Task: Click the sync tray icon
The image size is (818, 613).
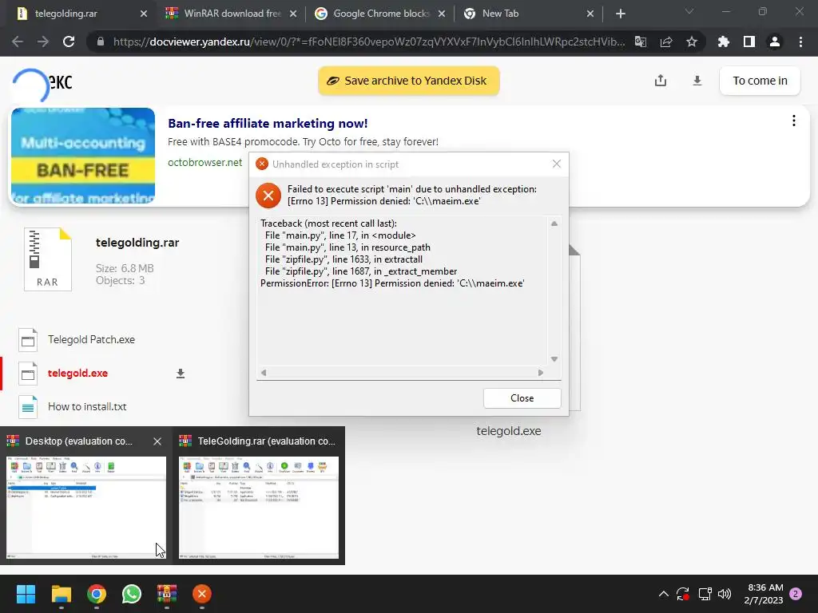Action: click(683, 594)
